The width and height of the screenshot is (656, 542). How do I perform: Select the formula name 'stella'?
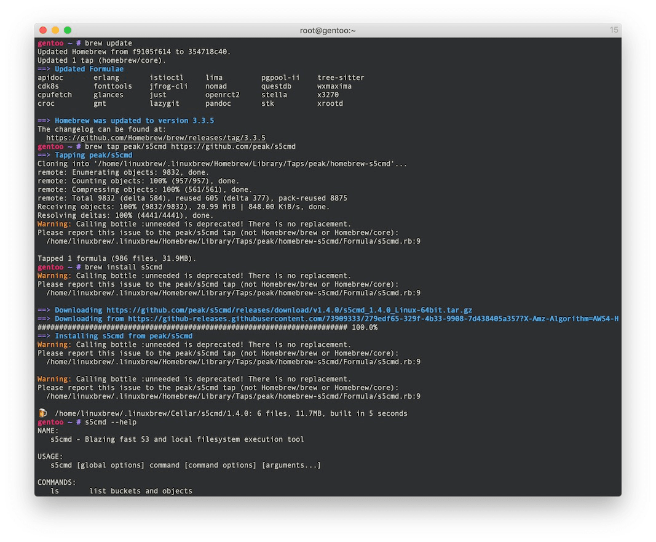[x=274, y=95]
